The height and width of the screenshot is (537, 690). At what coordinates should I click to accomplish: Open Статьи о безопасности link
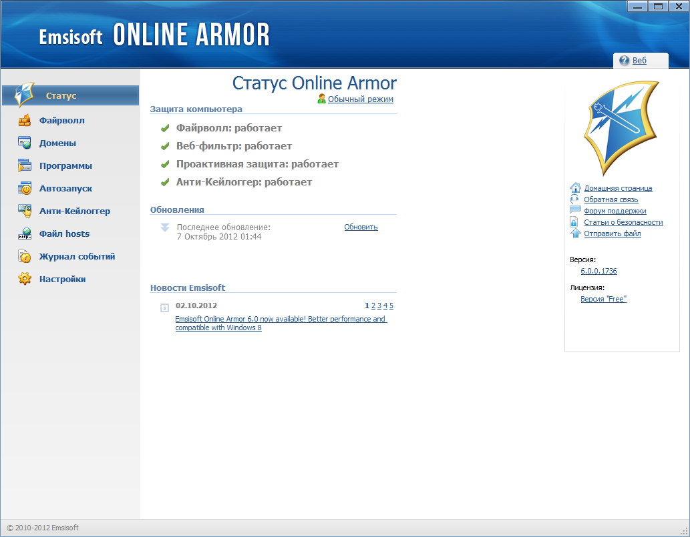tap(623, 222)
